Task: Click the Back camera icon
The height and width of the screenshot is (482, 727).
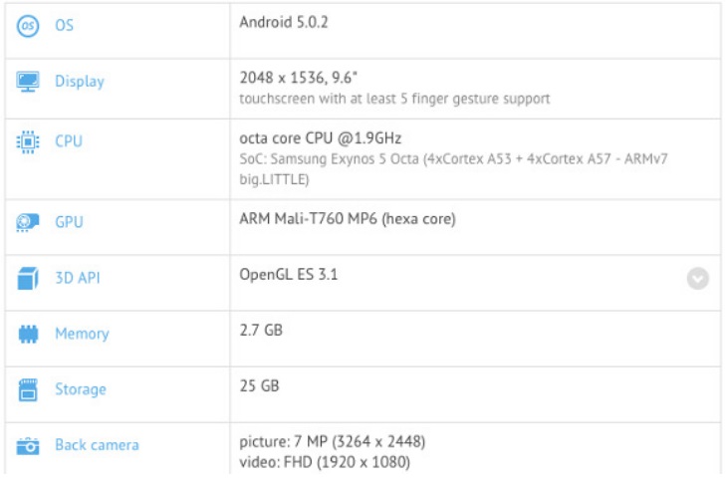Action: pos(29,445)
